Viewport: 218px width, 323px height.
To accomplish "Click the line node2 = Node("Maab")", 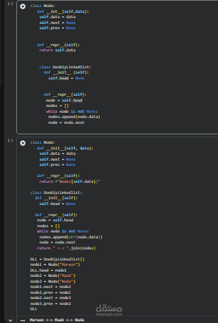I will point(53,276).
